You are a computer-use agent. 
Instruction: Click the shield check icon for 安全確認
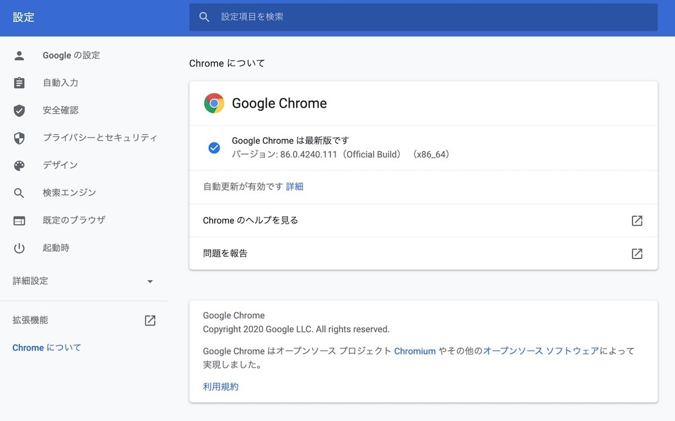19,110
